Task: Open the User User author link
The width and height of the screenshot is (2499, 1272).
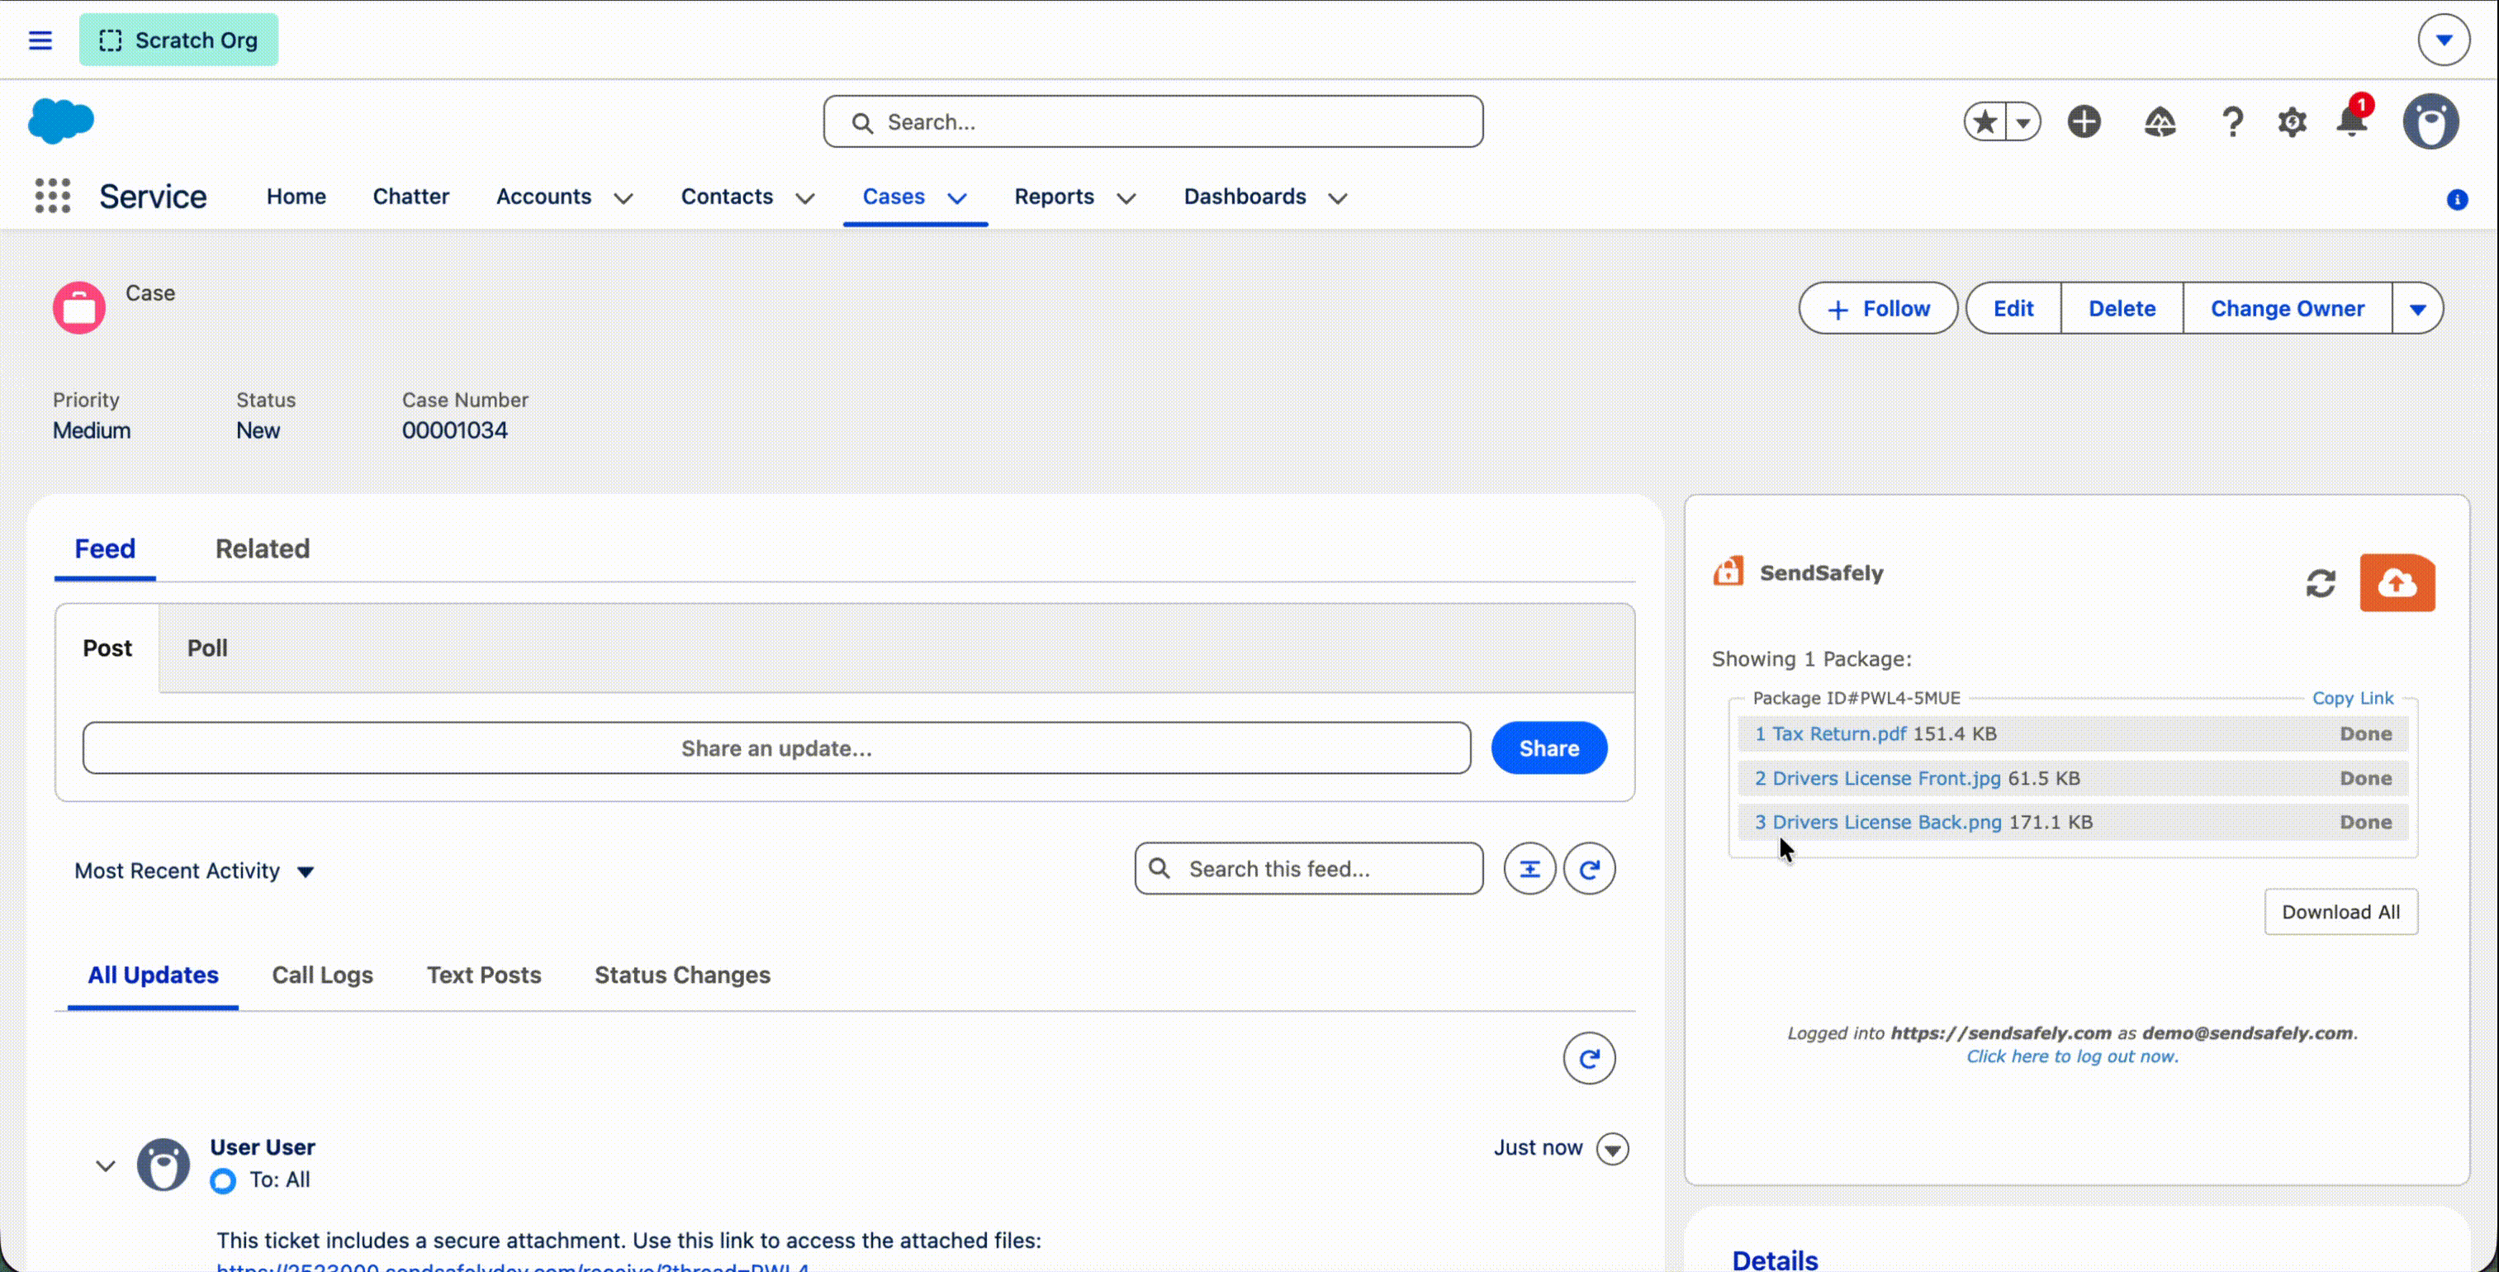Action: 262,1146
